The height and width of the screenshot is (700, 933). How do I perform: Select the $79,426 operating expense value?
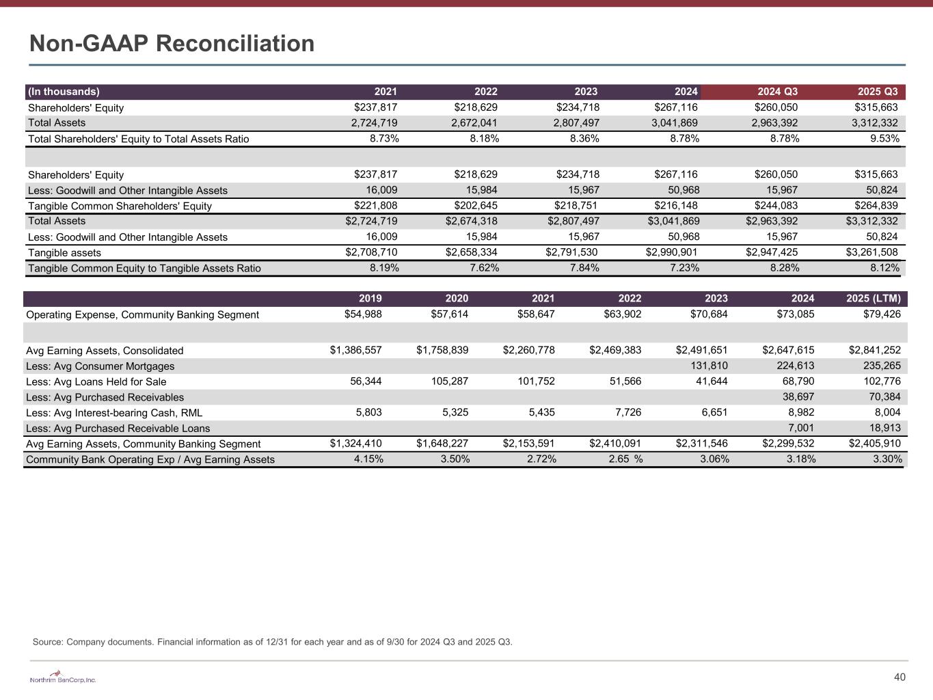881,314
